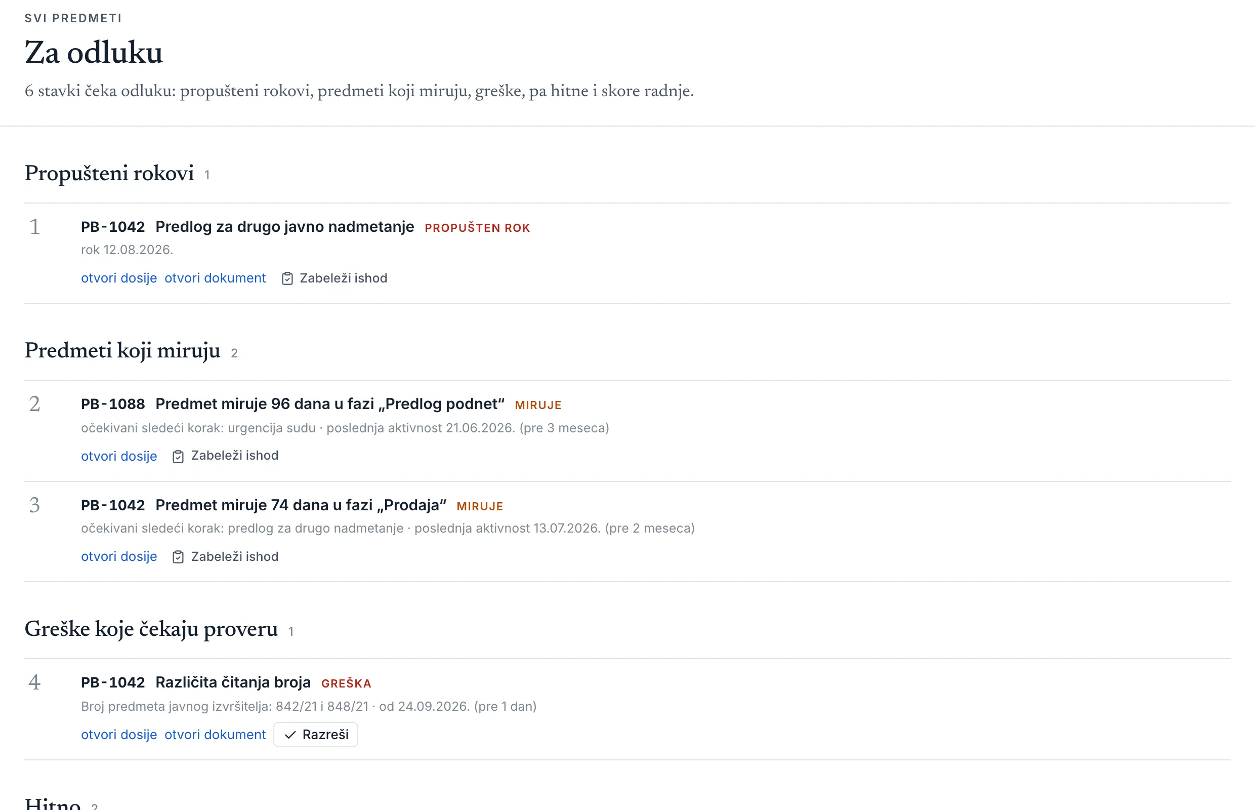Record outcome for PB-1088 Predlog podnet
This screenshot has width=1255, height=810.
226,456
